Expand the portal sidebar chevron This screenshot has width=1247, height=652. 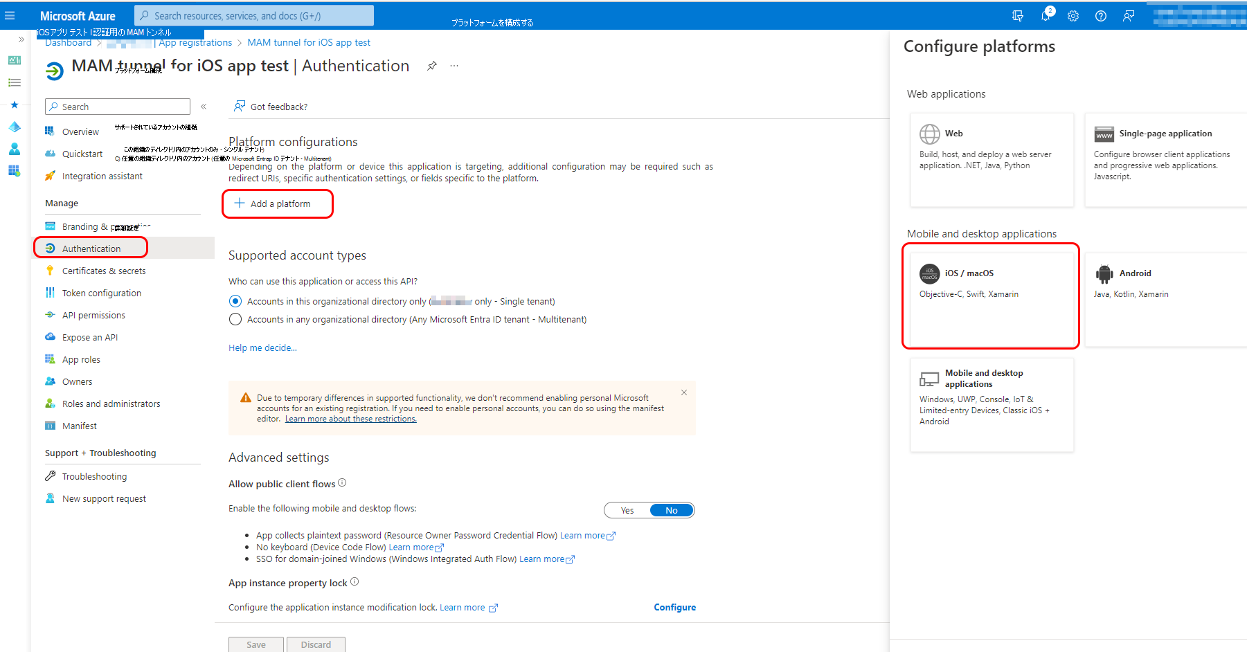[x=21, y=39]
